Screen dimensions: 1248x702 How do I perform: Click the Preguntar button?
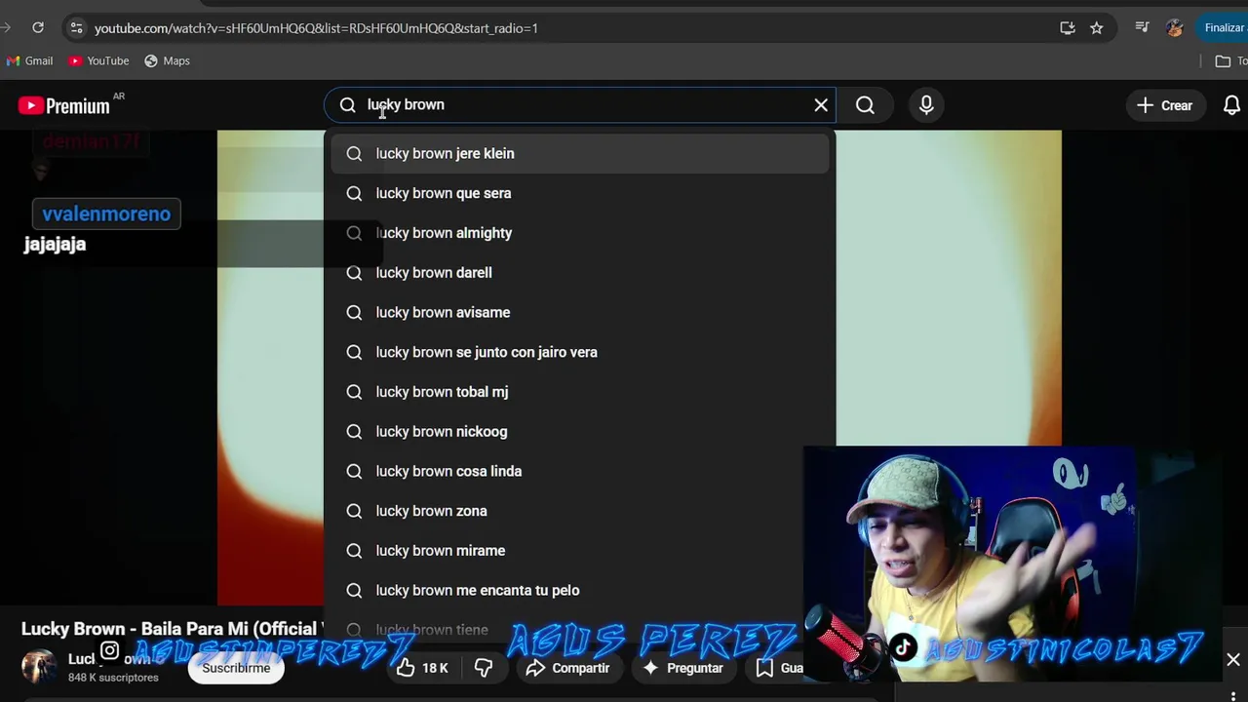pyautogui.click(x=682, y=668)
